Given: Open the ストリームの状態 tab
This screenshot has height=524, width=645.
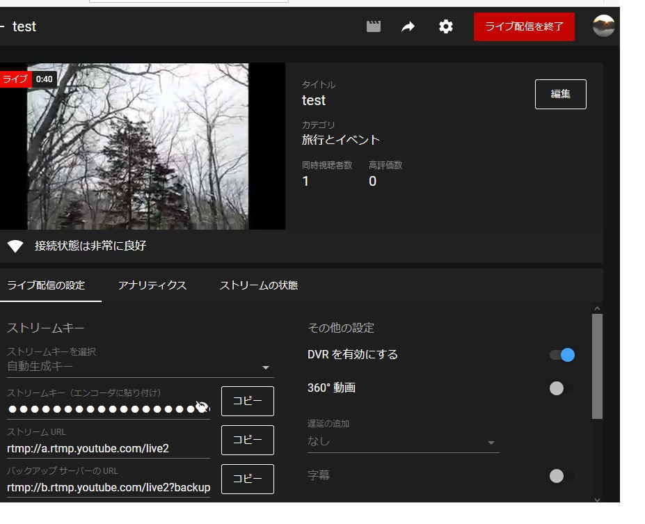Looking at the screenshot, I should coord(258,285).
